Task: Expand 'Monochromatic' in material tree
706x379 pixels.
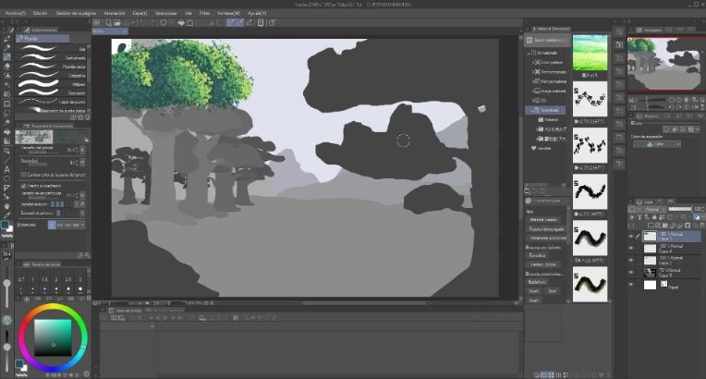Action: [533, 72]
